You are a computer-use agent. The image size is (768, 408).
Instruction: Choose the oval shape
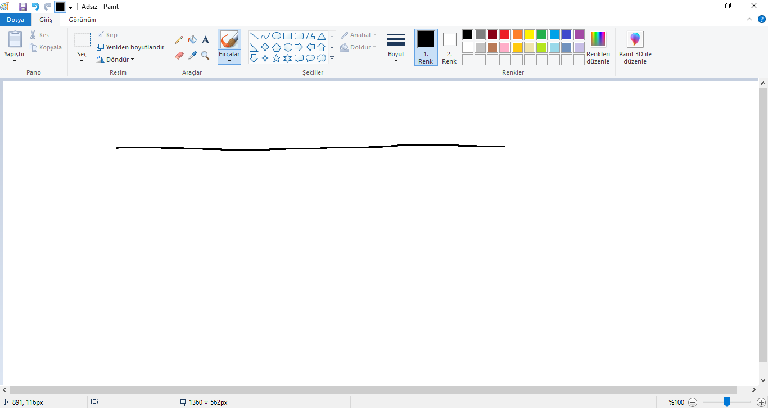click(277, 36)
